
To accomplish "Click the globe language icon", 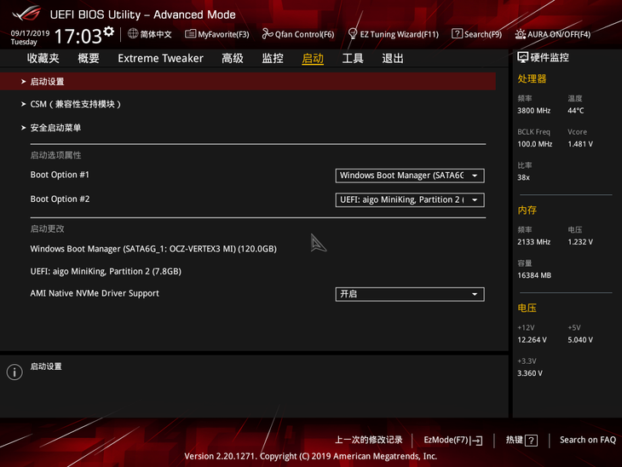I will 133,34.
